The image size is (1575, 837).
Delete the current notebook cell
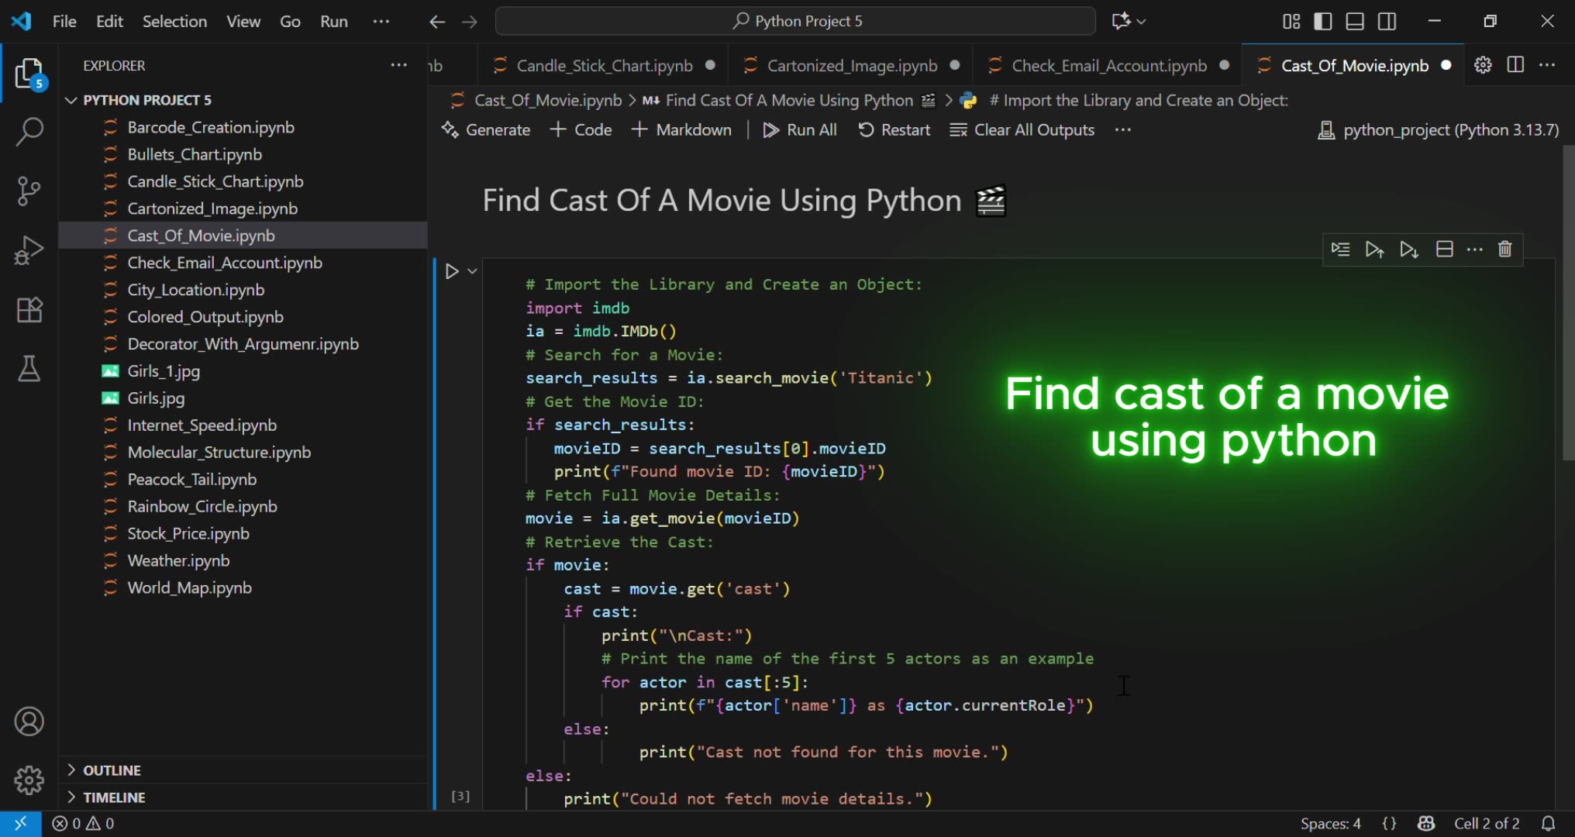coord(1504,249)
